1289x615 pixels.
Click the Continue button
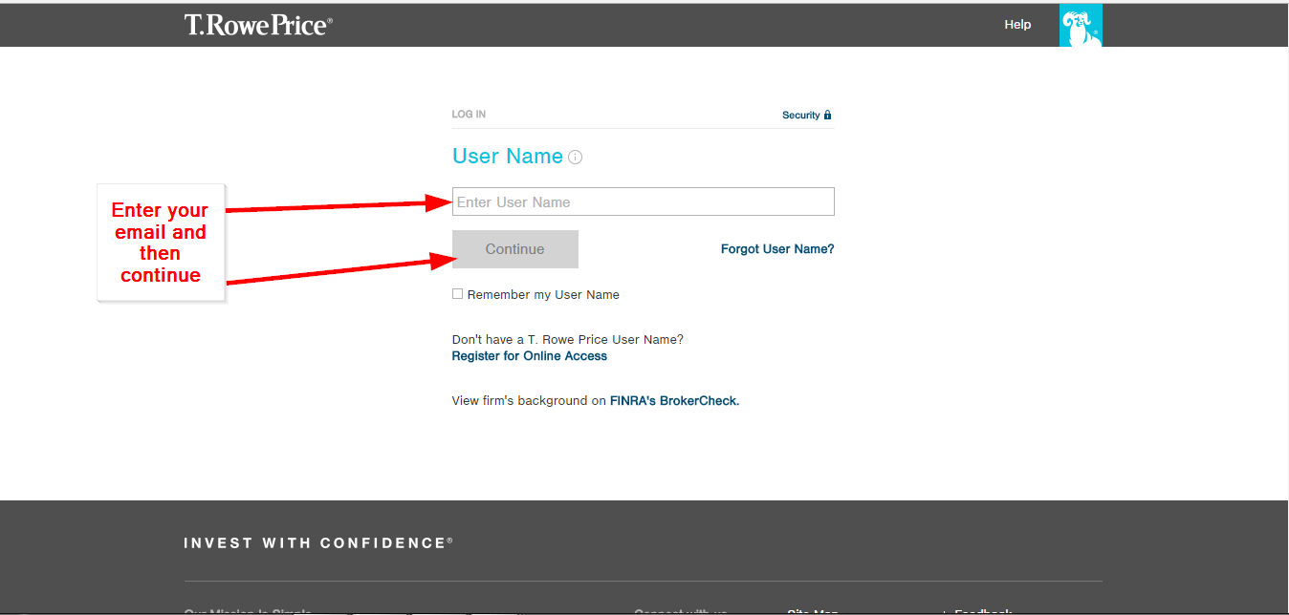(515, 249)
